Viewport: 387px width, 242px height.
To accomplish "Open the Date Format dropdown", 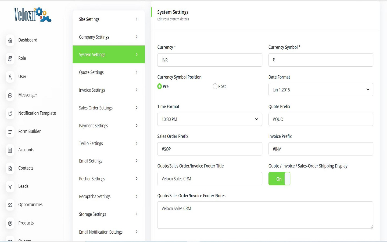I will pyautogui.click(x=321, y=90).
